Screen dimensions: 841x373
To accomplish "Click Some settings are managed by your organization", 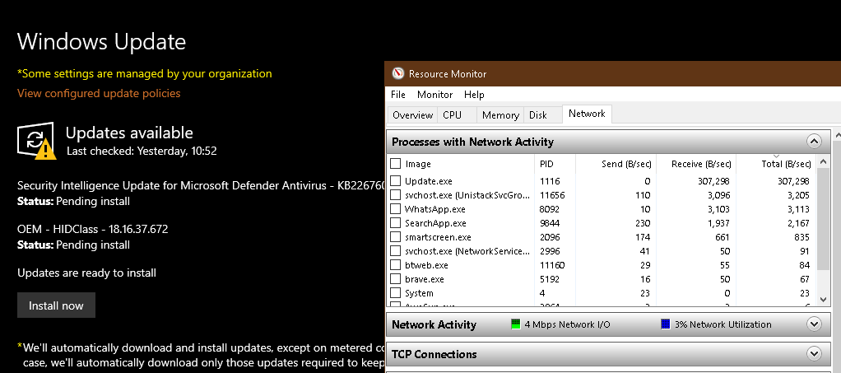I will coord(145,73).
